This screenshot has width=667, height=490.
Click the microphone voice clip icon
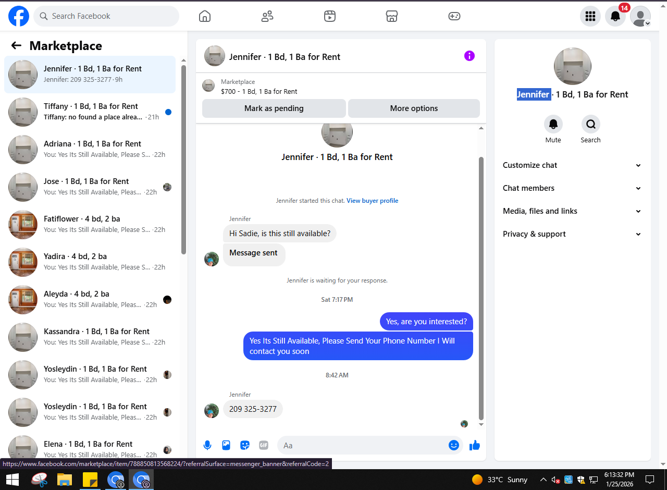pos(207,445)
